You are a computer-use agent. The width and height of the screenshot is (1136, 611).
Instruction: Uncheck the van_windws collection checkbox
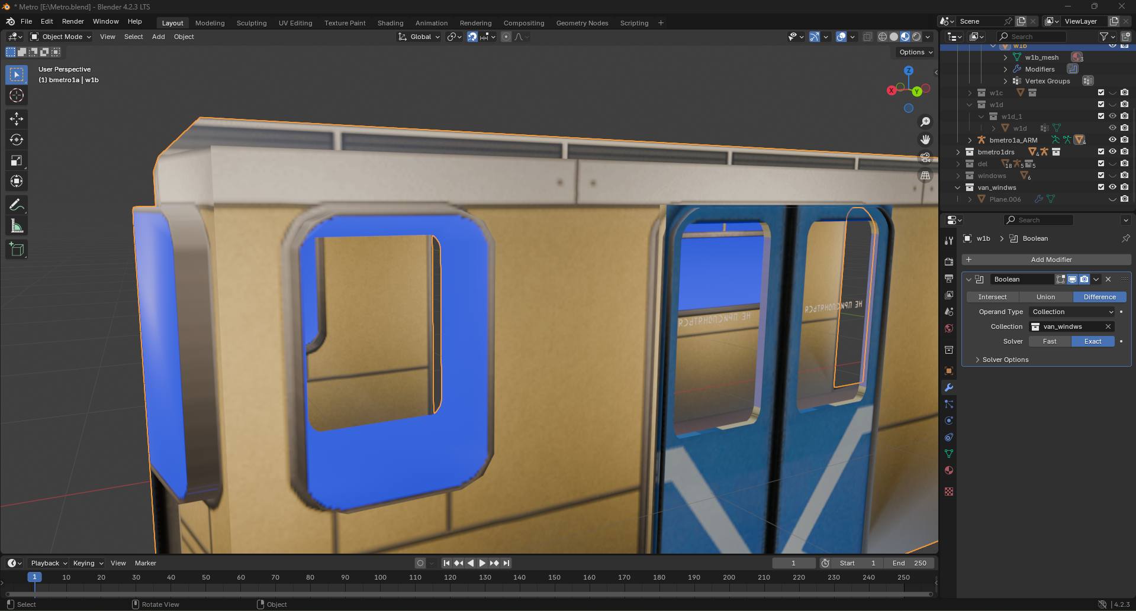(1101, 187)
